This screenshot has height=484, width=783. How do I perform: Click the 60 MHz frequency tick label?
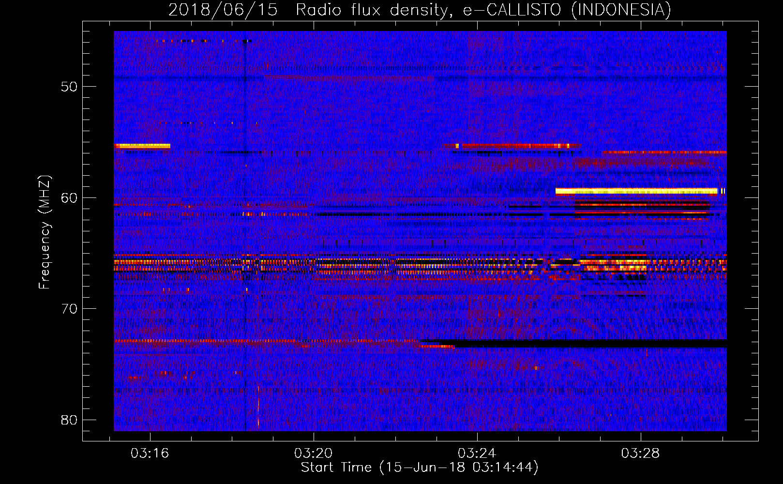pyautogui.click(x=69, y=197)
